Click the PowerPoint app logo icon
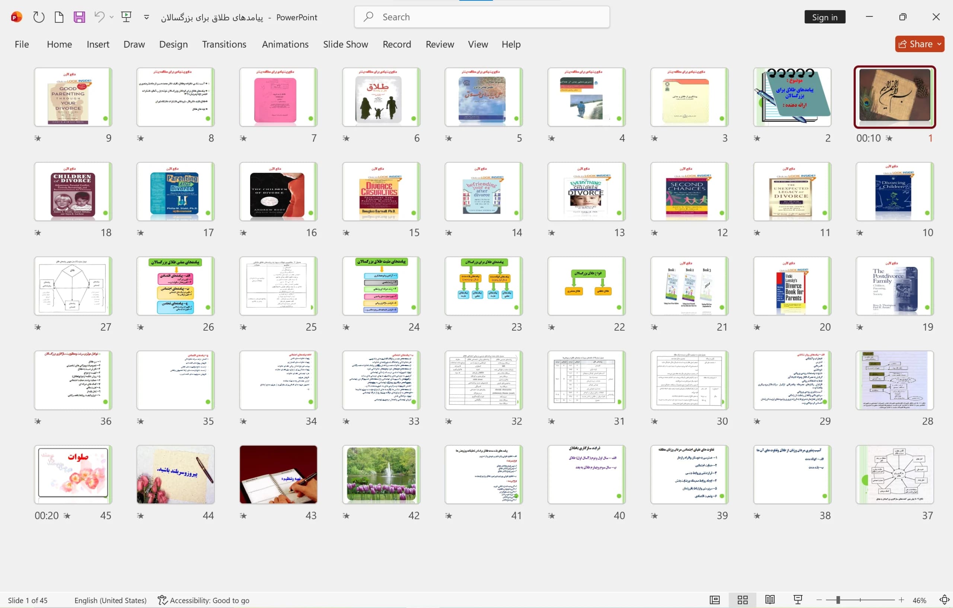Viewport: 953px width, 608px height. click(x=16, y=17)
